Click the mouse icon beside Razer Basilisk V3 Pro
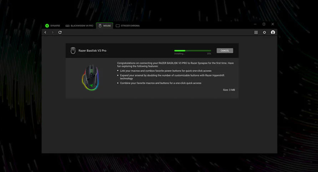318x172 pixels. (x=73, y=51)
